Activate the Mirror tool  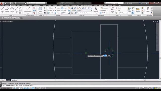click(57, 11)
